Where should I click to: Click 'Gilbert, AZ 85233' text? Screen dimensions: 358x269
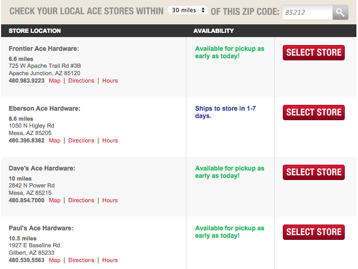[31, 253]
